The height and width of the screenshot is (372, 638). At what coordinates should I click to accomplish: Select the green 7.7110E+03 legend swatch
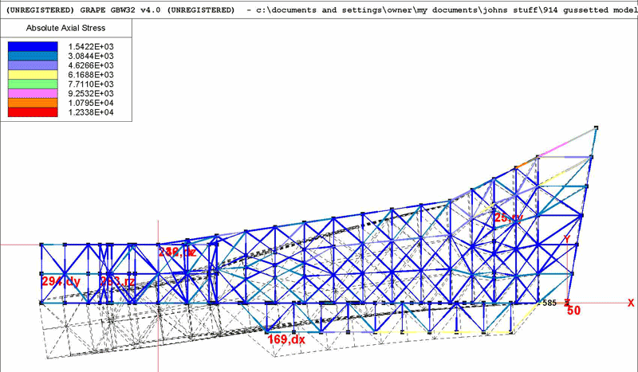(x=33, y=84)
